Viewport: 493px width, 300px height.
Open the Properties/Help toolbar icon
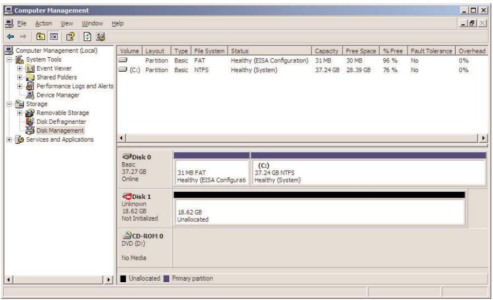tap(71, 37)
